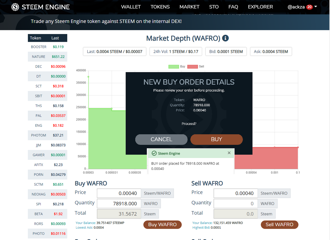This screenshot has height=240, width=330.
Task: Navigate to the EXPLORER page
Action: click(x=260, y=7)
